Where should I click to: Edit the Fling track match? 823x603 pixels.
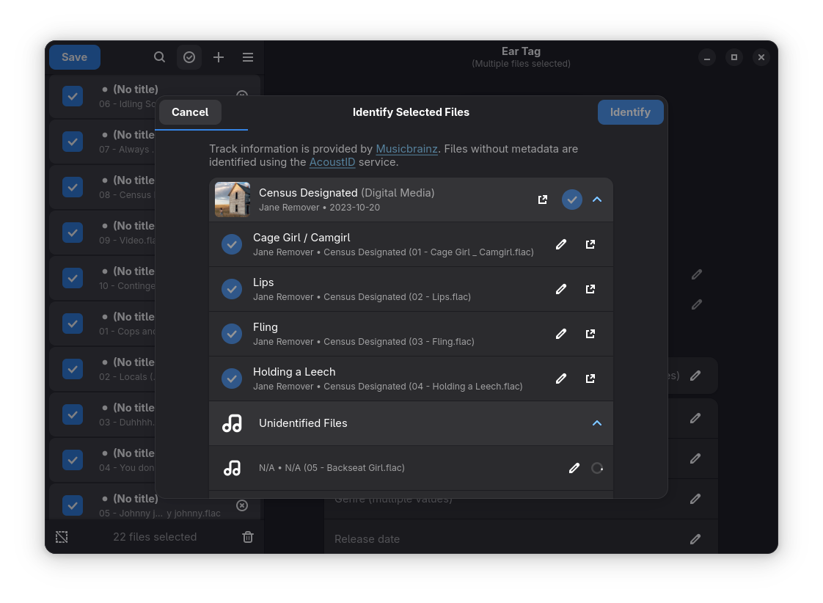pos(561,334)
